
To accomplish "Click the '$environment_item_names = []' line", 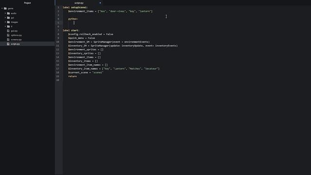I will (x=88, y=65).
